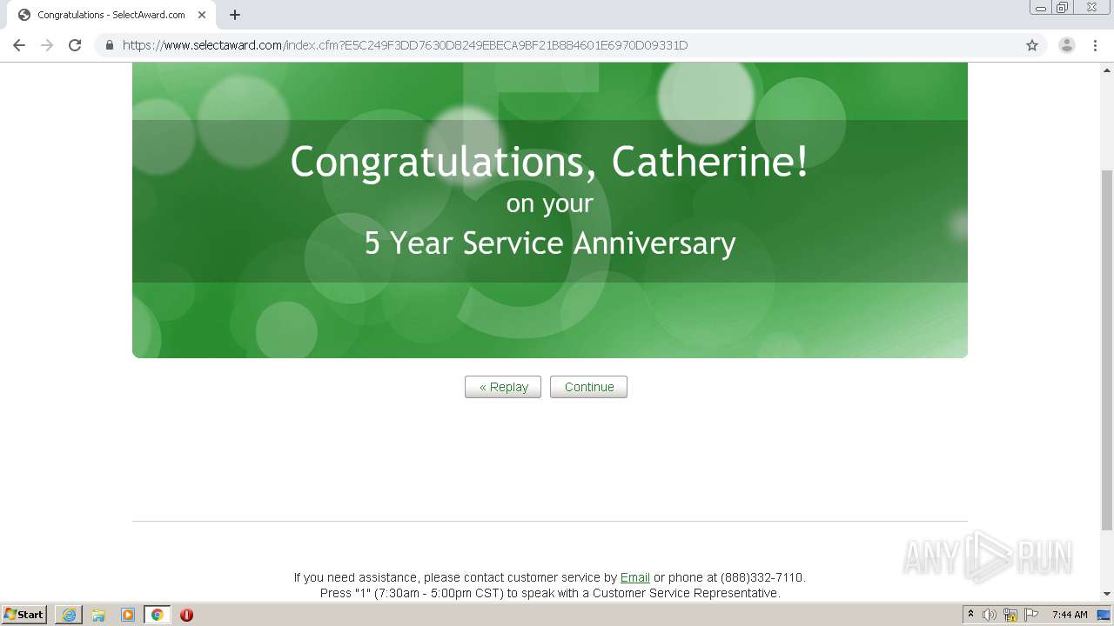Restore down the Chrome window
The height and width of the screenshot is (626, 1114).
(x=1063, y=8)
